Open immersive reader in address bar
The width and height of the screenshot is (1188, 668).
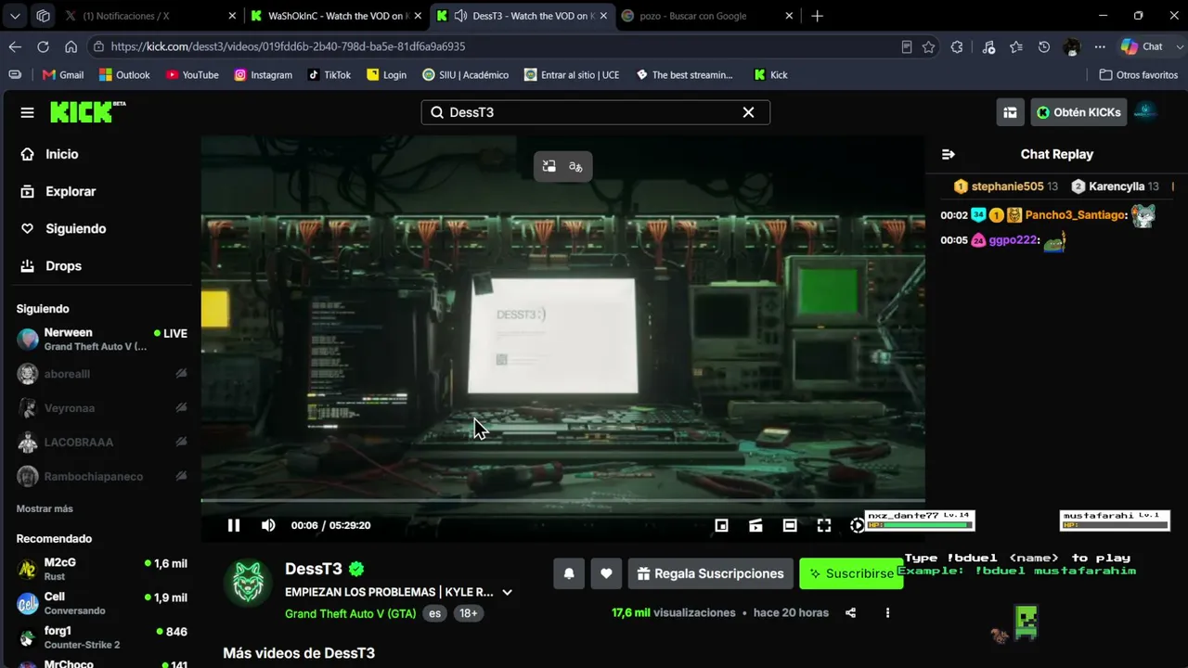click(x=906, y=46)
